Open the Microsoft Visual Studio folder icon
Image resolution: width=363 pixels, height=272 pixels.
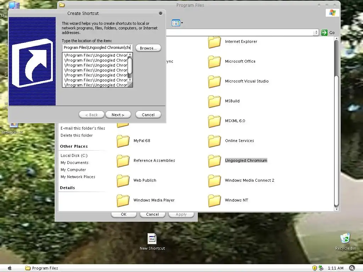click(x=214, y=82)
